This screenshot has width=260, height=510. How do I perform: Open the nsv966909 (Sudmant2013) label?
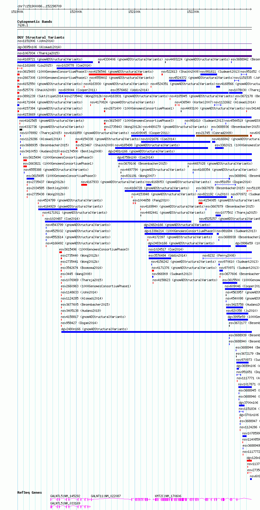coord(172,274)
